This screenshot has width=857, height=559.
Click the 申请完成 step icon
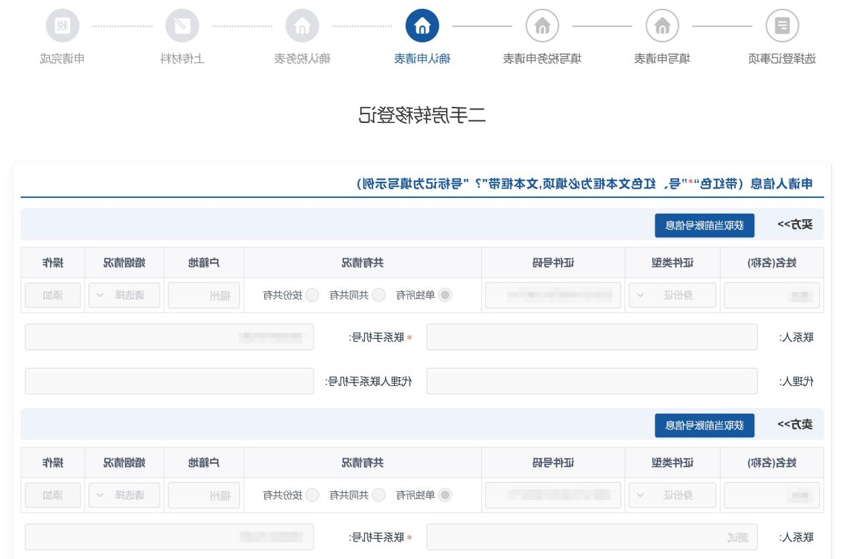(x=62, y=26)
